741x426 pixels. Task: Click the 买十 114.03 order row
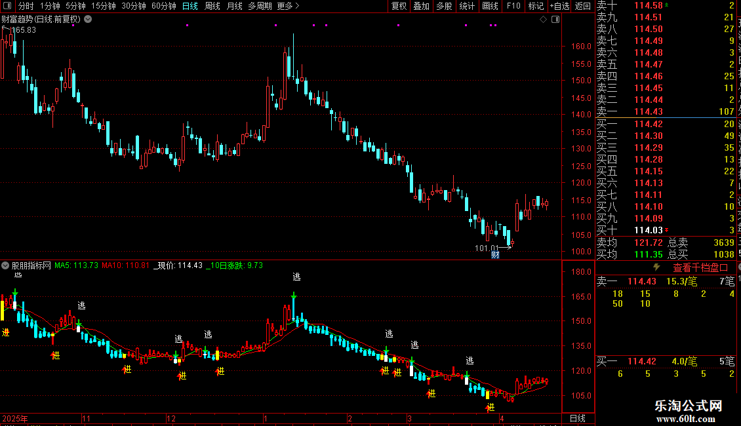666,230
